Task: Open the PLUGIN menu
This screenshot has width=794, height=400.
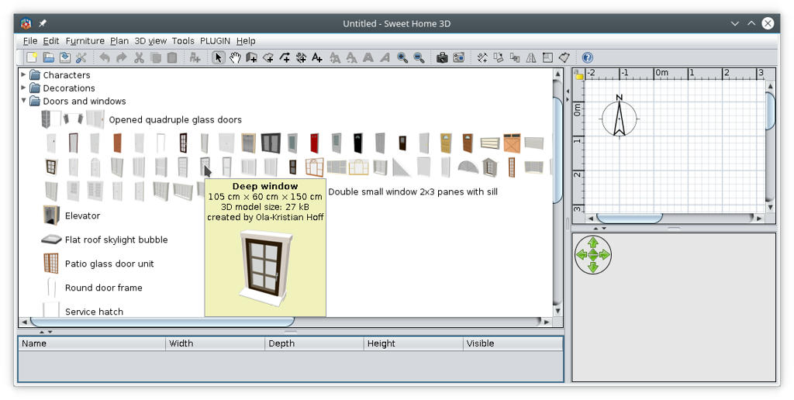Action: pos(216,41)
